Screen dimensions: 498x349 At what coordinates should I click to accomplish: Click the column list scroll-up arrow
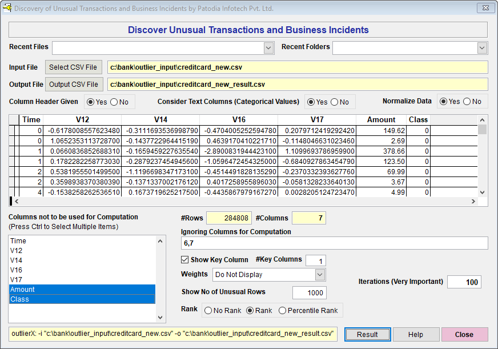point(160,241)
